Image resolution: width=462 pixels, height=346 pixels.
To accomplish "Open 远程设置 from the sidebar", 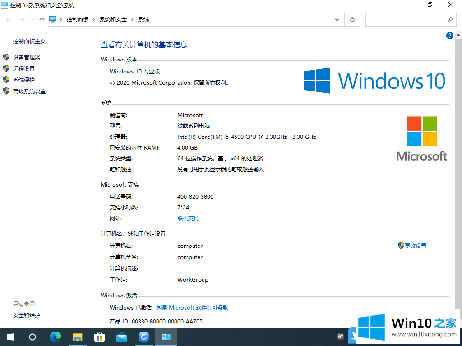I will [x=24, y=68].
